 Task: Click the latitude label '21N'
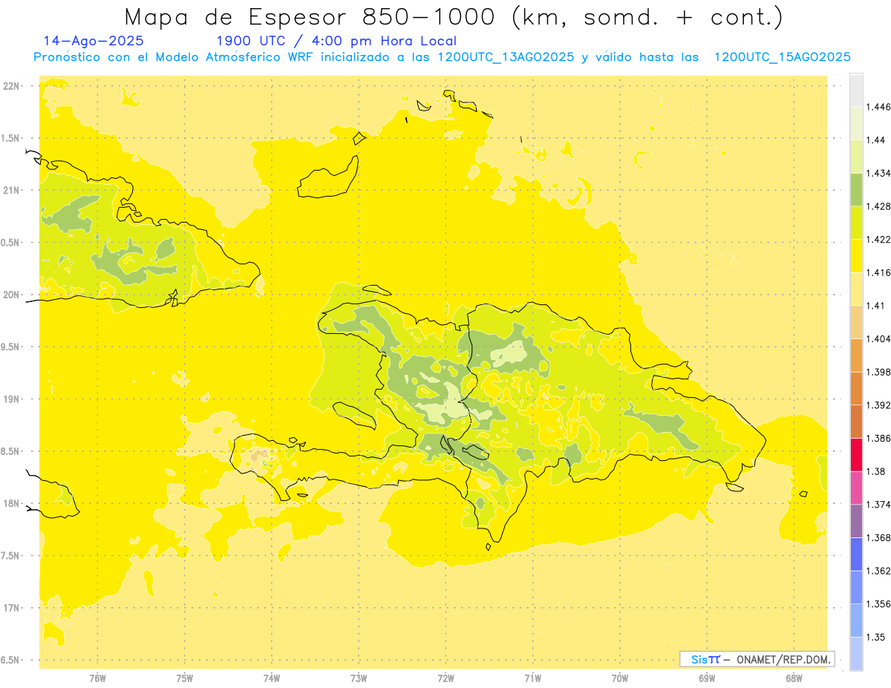pos(13,191)
